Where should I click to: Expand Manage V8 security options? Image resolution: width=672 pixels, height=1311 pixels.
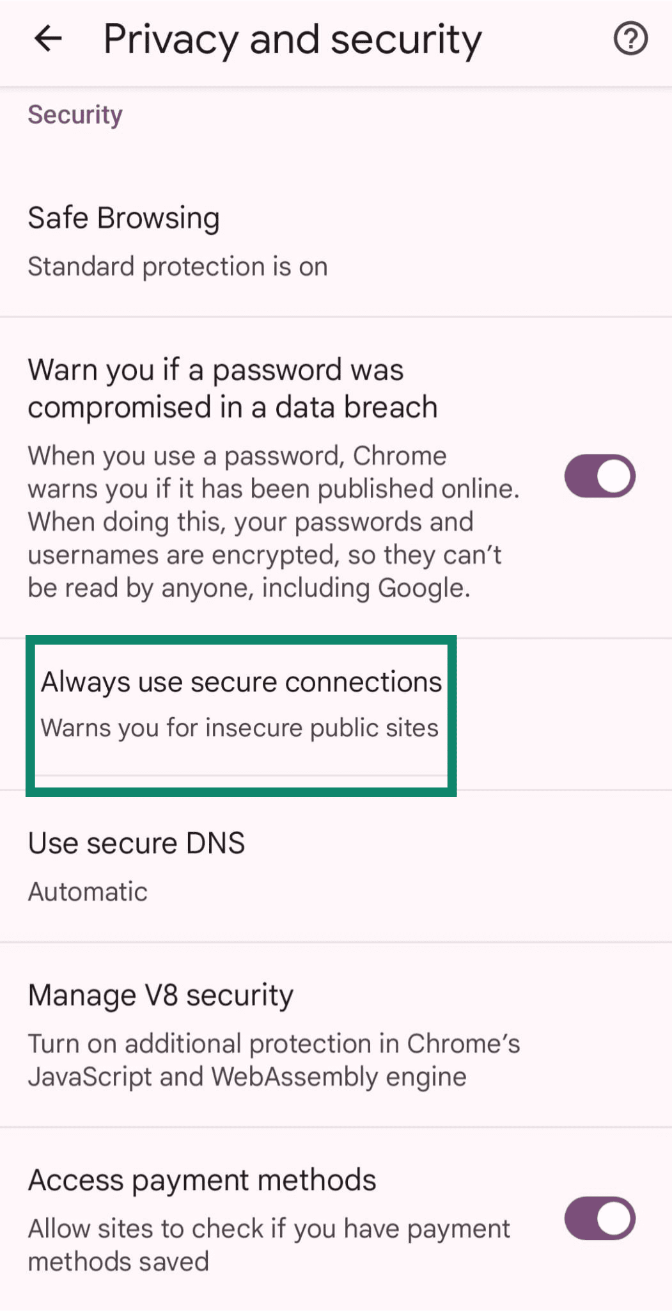point(160,995)
